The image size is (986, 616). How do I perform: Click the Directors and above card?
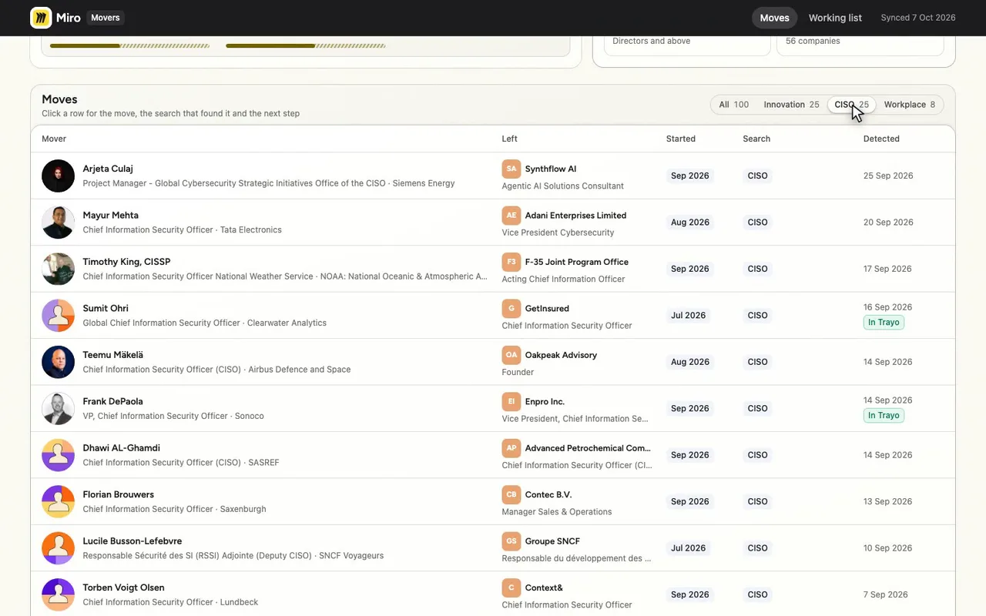(x=687, y=45)
